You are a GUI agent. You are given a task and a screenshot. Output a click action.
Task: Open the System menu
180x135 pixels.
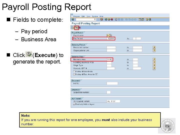point(95,16)
